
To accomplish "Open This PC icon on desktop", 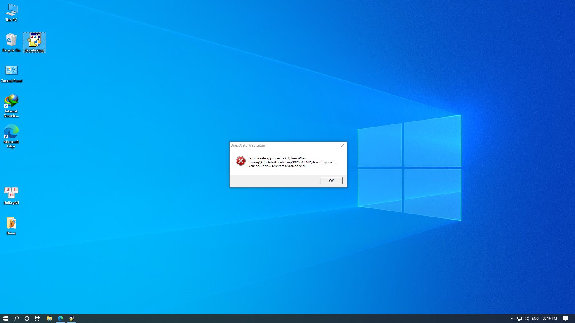I will tap(11, 13).
